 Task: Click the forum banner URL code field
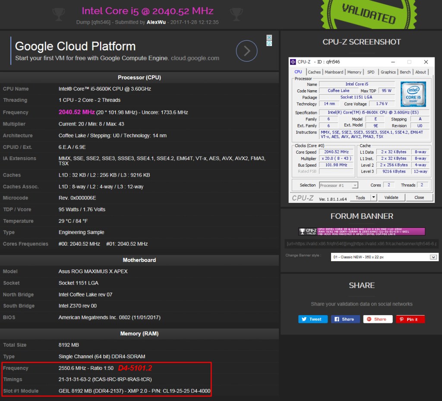point(362,244)
